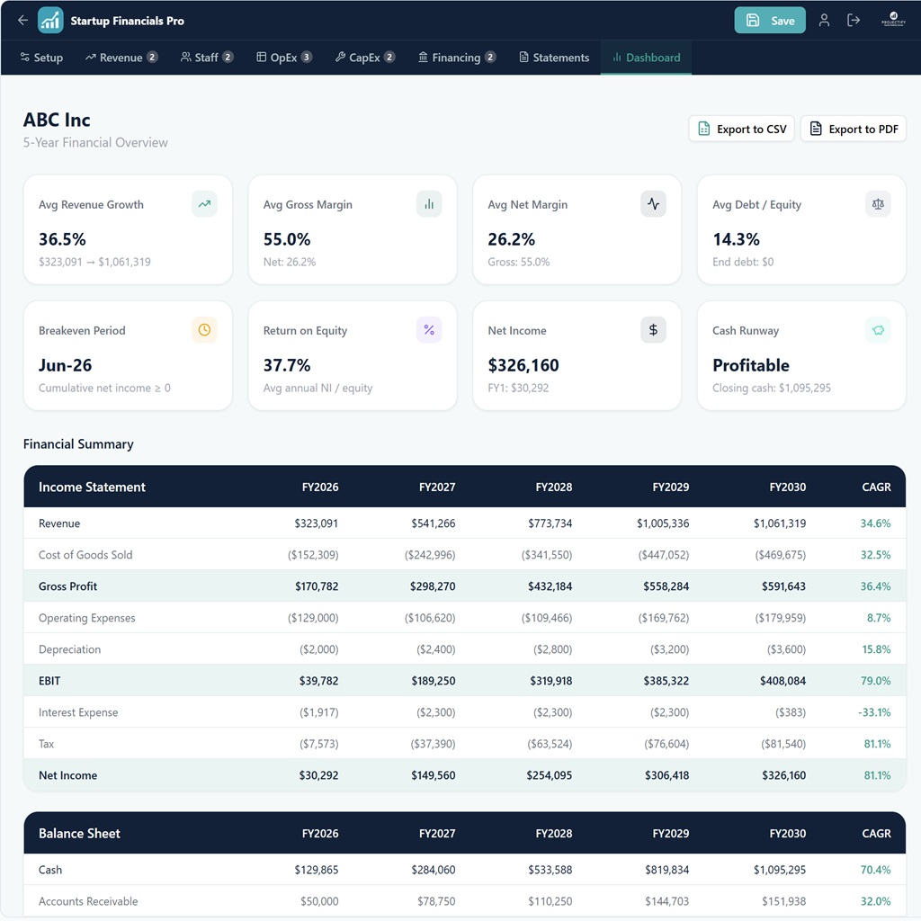The width and height of the screenshot is (921, 921).
Task: Click the Avg Revenue Growth trend icon
Action: point(204,204)
